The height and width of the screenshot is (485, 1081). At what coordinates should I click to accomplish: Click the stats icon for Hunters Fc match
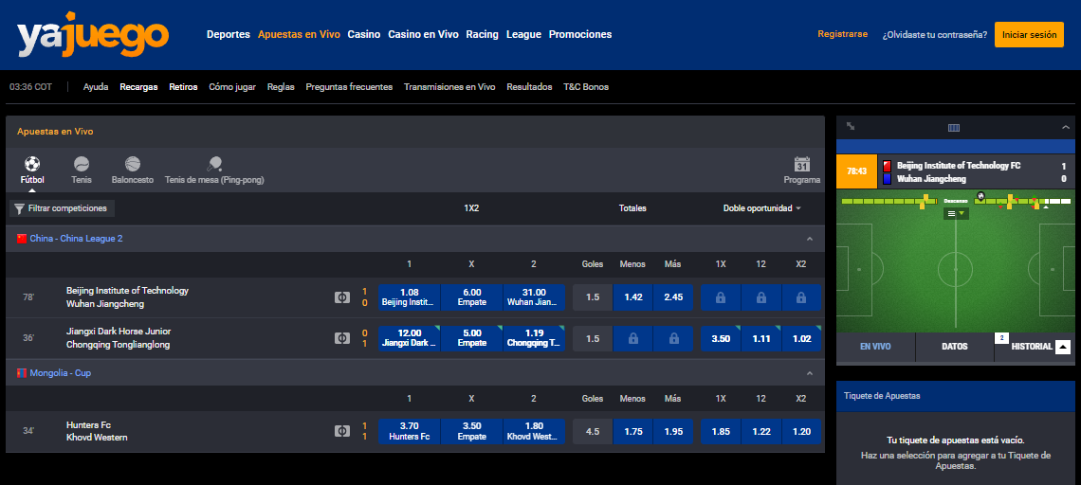341,431
